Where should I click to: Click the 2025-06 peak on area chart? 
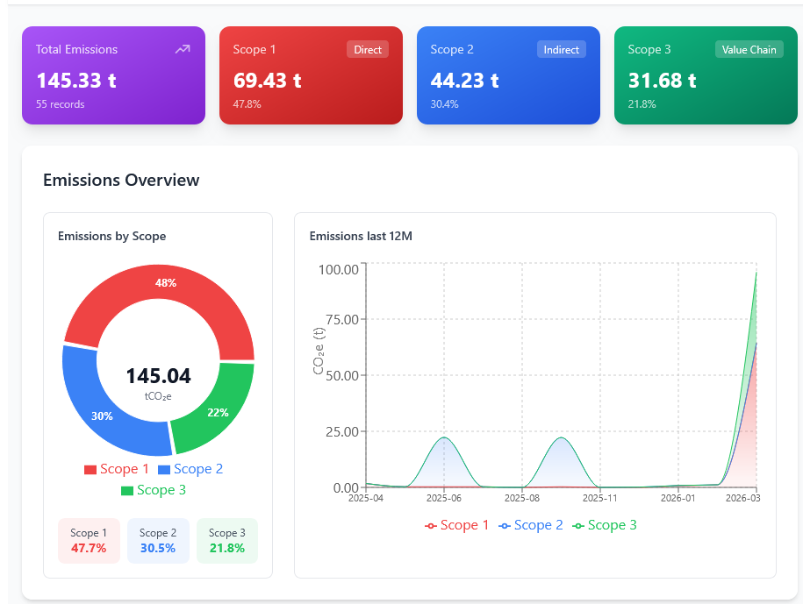point(444,437)
